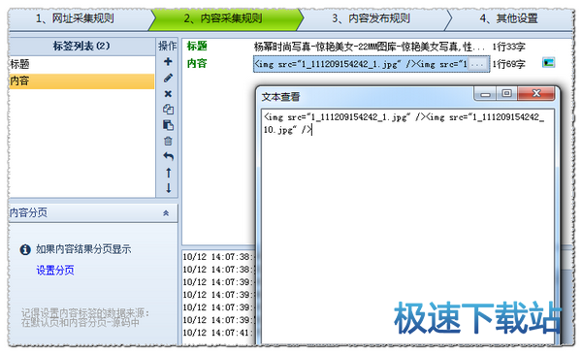Collapse the 内容分页 panel chevron
The image size is (582, 354).
click(166, 213)
